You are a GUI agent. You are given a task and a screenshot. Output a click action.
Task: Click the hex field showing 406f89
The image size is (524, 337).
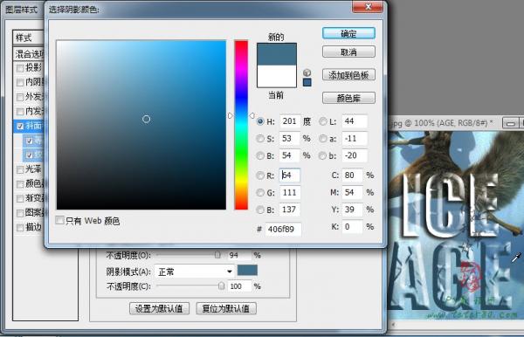point(283,230)
